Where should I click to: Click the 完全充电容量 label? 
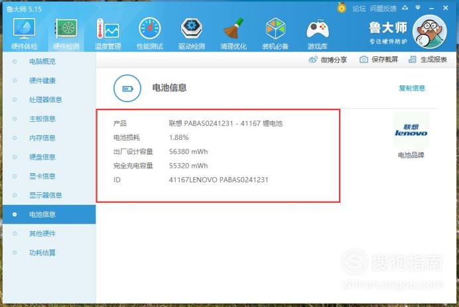133,166
